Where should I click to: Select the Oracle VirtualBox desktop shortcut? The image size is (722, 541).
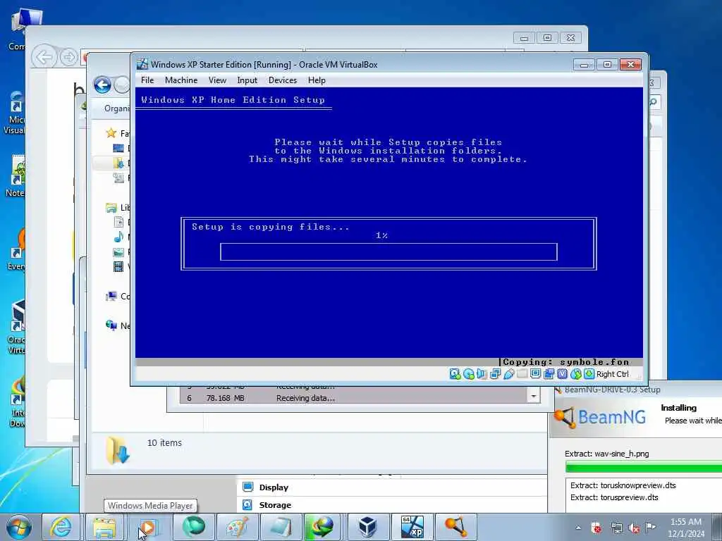pos(17,328)
